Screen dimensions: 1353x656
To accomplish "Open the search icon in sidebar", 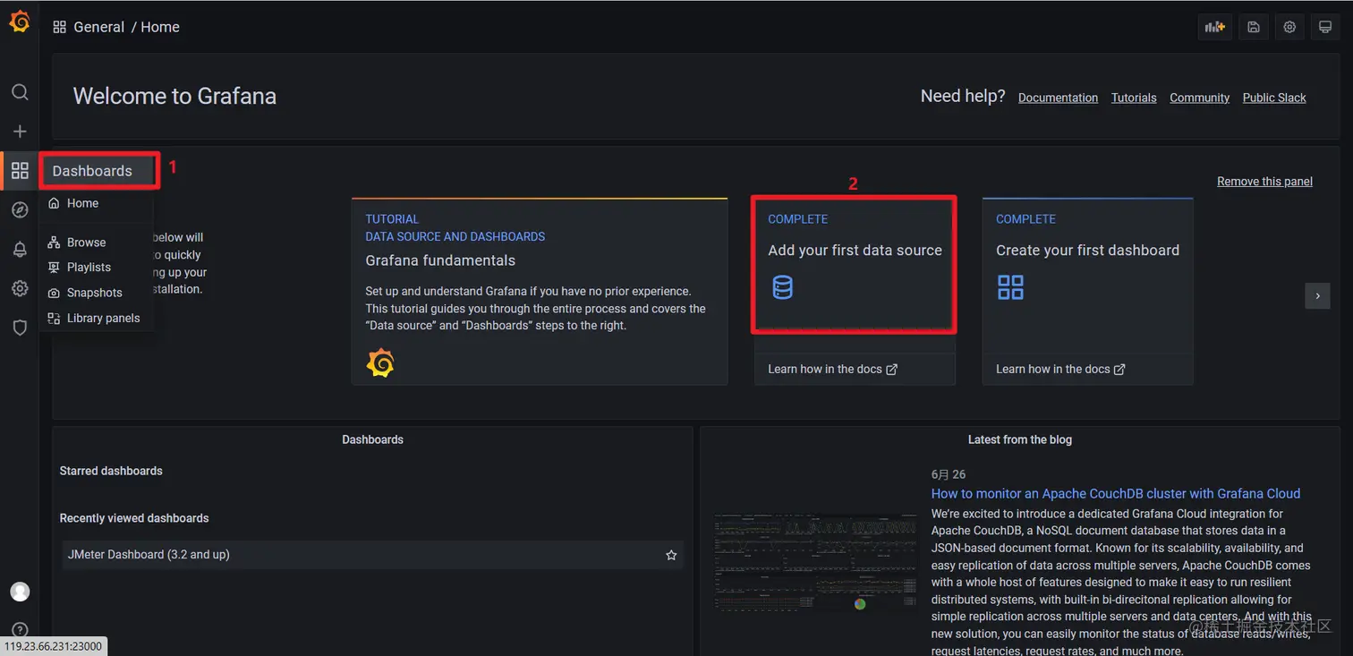I will tap(20, 92).
